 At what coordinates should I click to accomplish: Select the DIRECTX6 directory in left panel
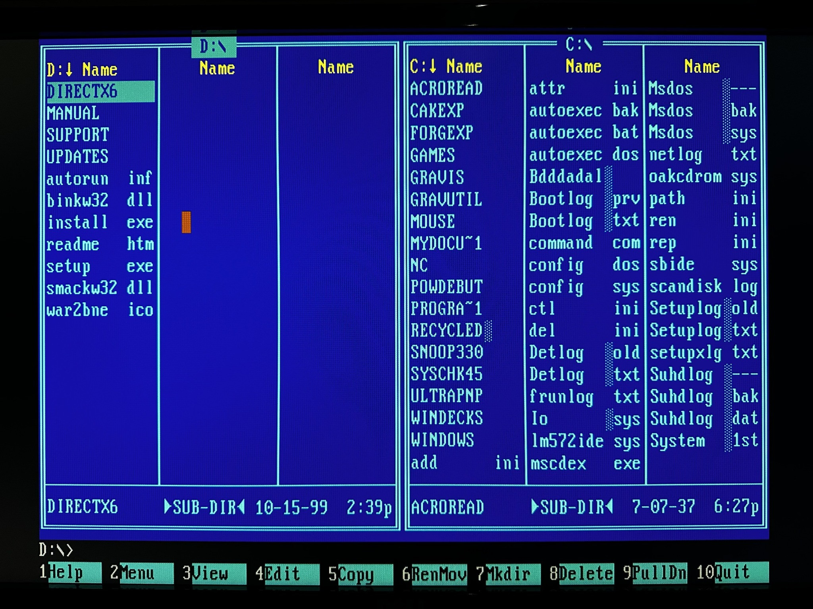(82, 92)
